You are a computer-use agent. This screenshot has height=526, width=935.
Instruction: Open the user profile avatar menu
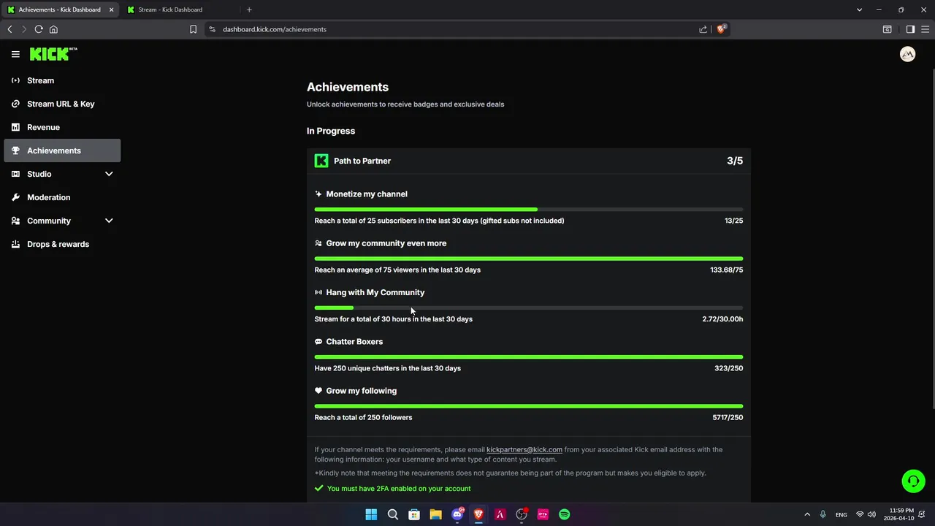pos(907,54)
